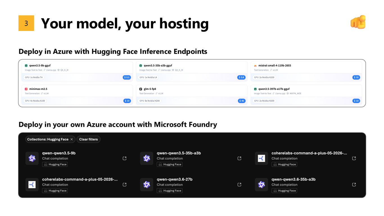Select the qwen3.5-9b-gguf endpoint card
This screenshot has width=384, height=216.
pos(77,72)
